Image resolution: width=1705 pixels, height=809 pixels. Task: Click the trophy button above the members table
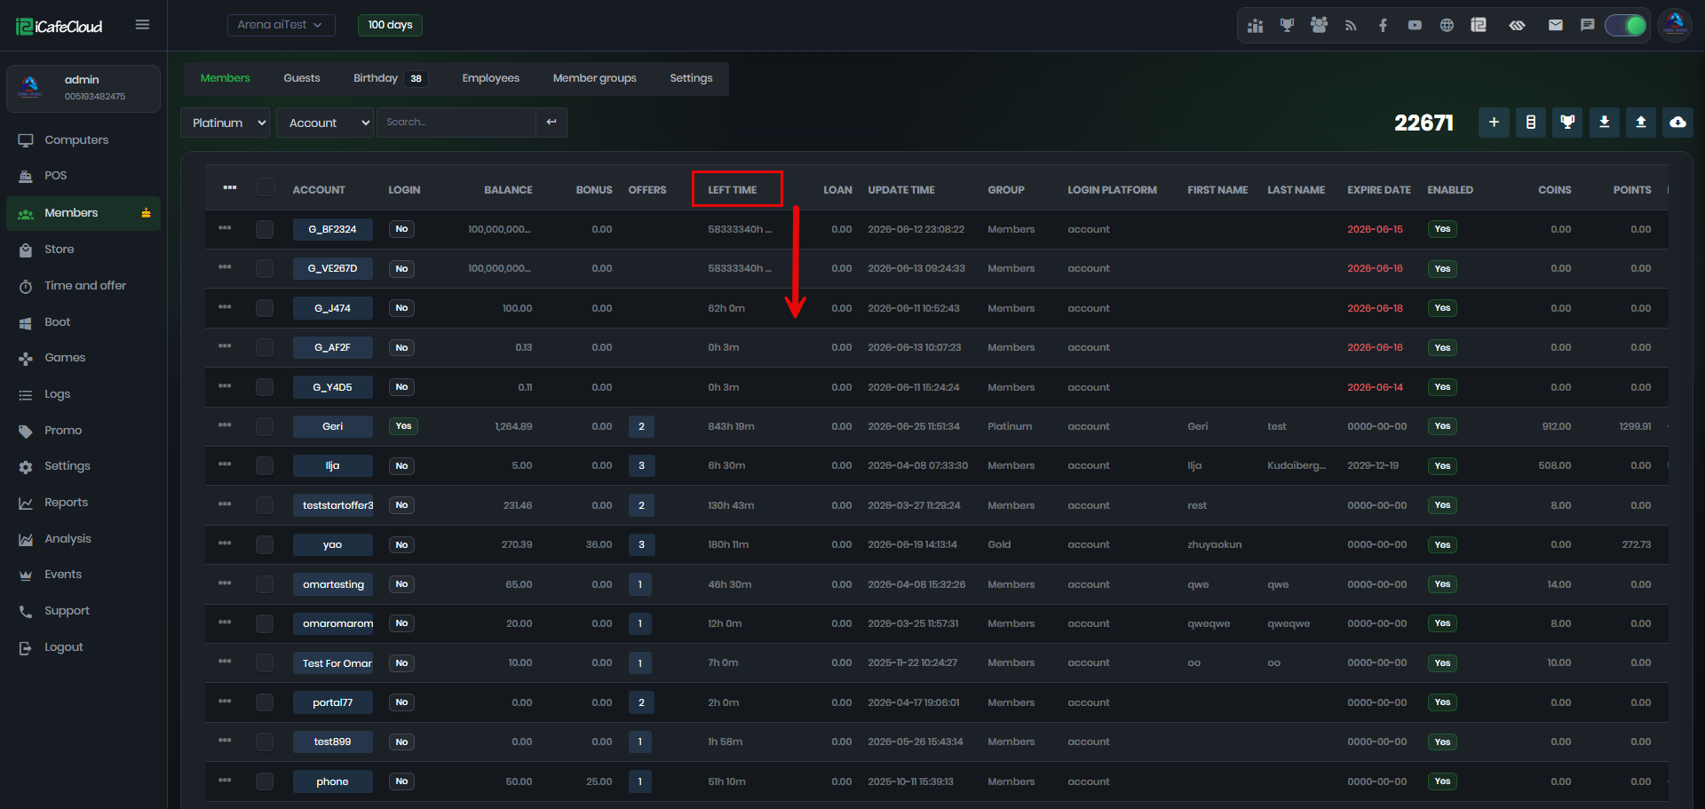click(x=1567, y=123)
